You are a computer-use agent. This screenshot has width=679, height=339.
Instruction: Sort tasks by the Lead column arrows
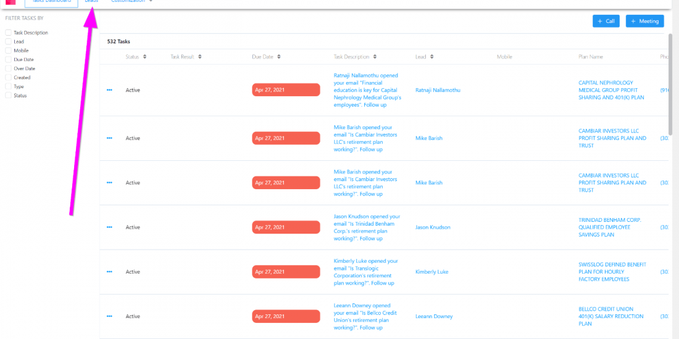click(x=431, y=57)
